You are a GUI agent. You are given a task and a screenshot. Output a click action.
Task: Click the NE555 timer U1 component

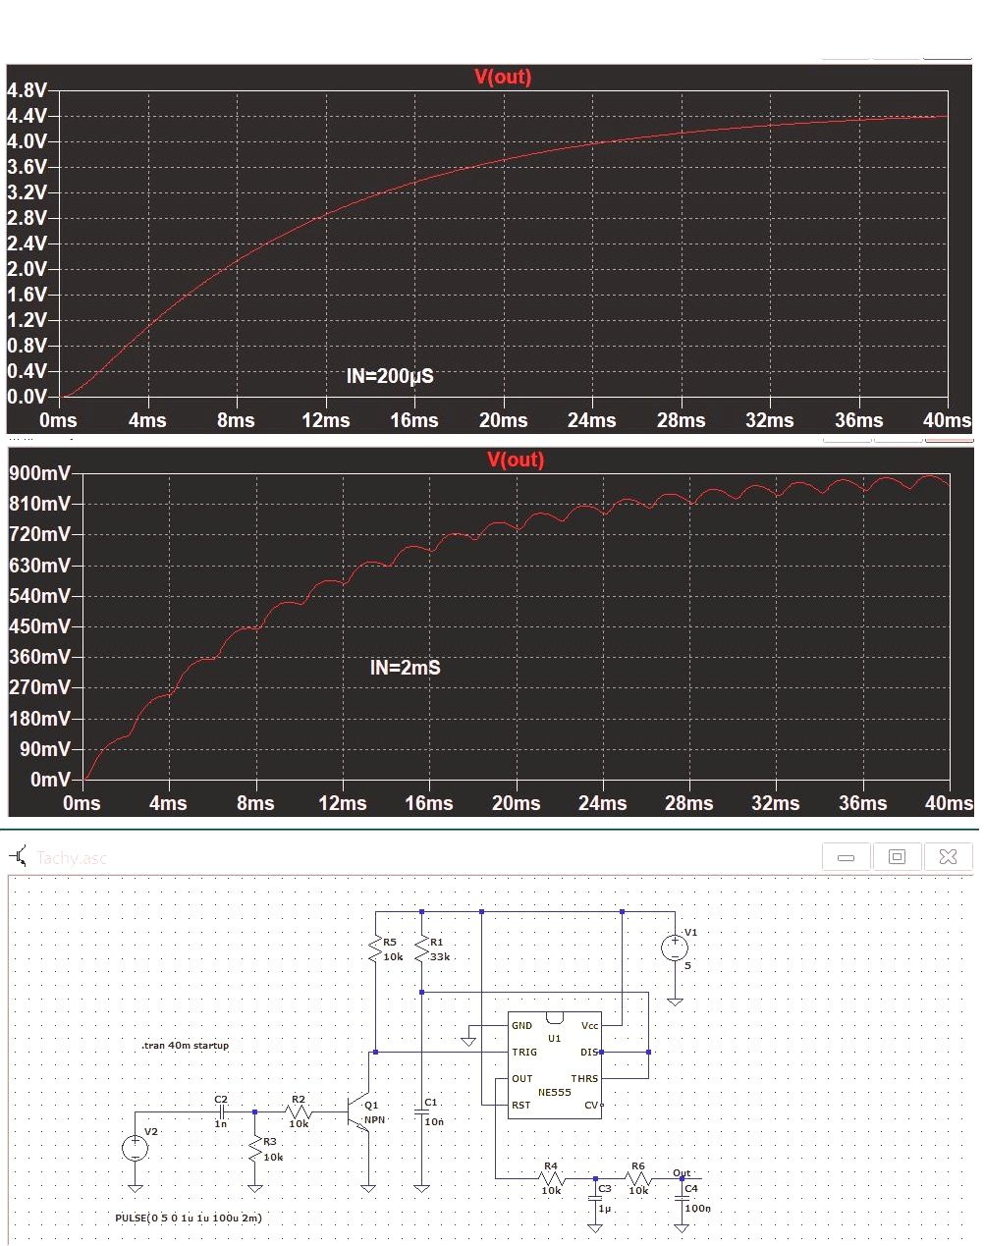click(554, 1064)
